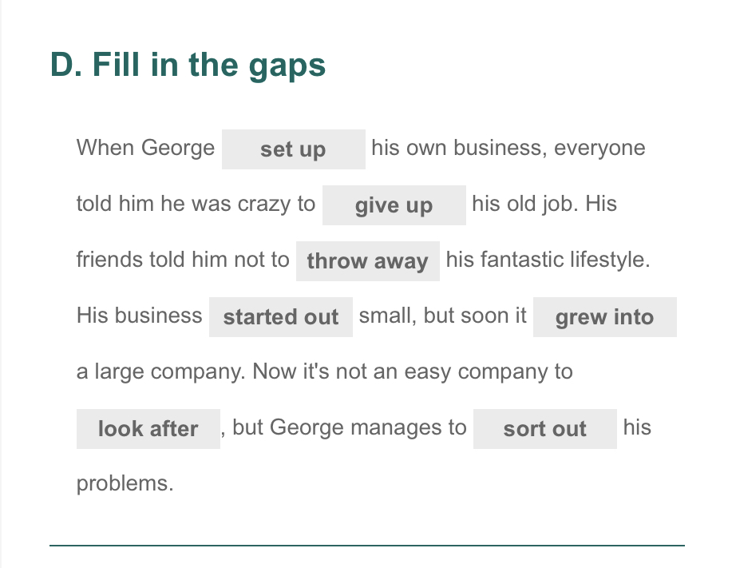Screen dimensions: 732x568
Task: Click the line starting "a large company."
Action: click(x=324, y=371)
